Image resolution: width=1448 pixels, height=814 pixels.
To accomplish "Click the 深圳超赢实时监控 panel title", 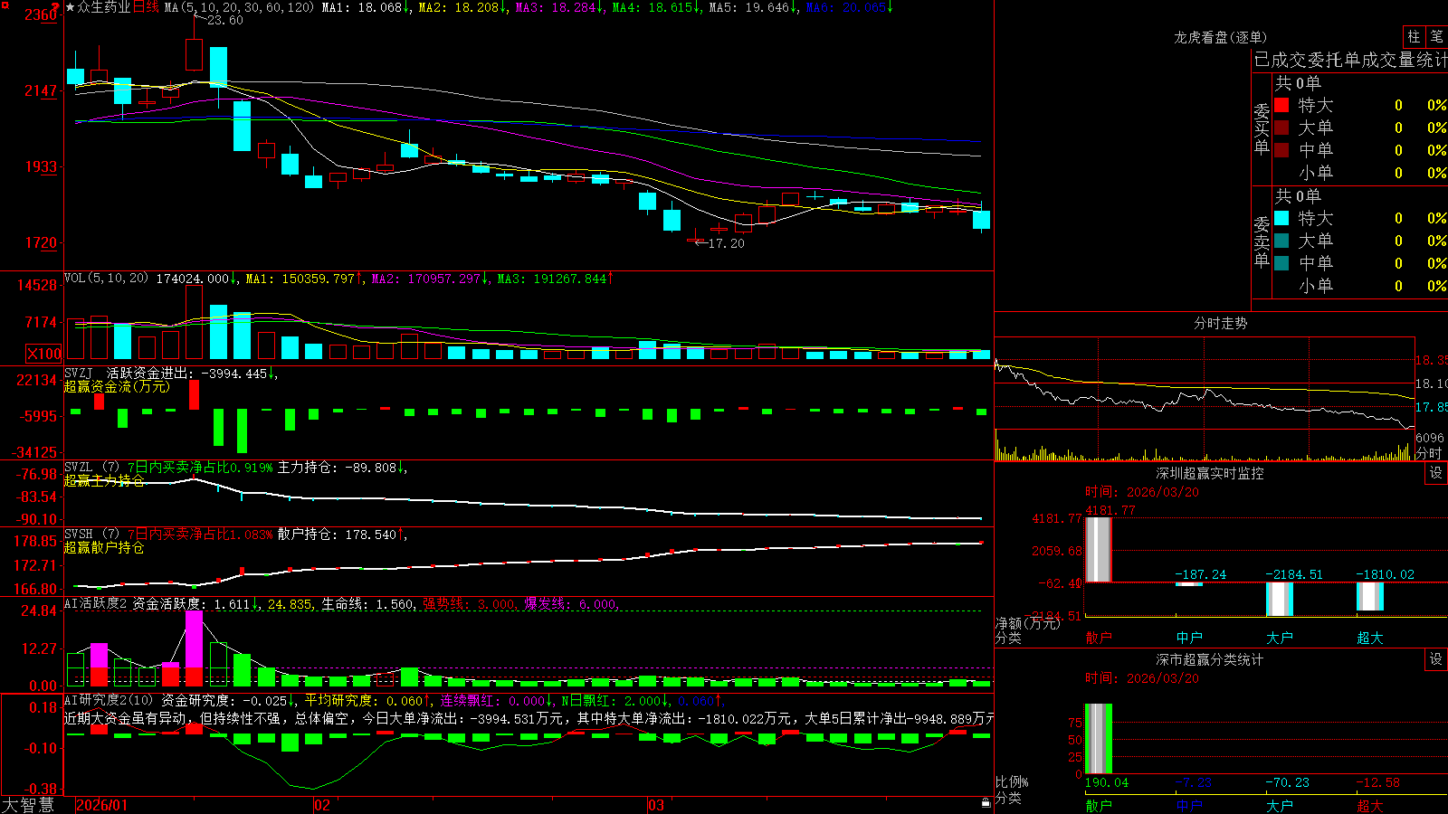I will coord(1210,473).
